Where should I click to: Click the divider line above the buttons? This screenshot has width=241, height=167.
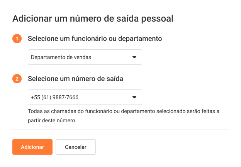point(120,130)
